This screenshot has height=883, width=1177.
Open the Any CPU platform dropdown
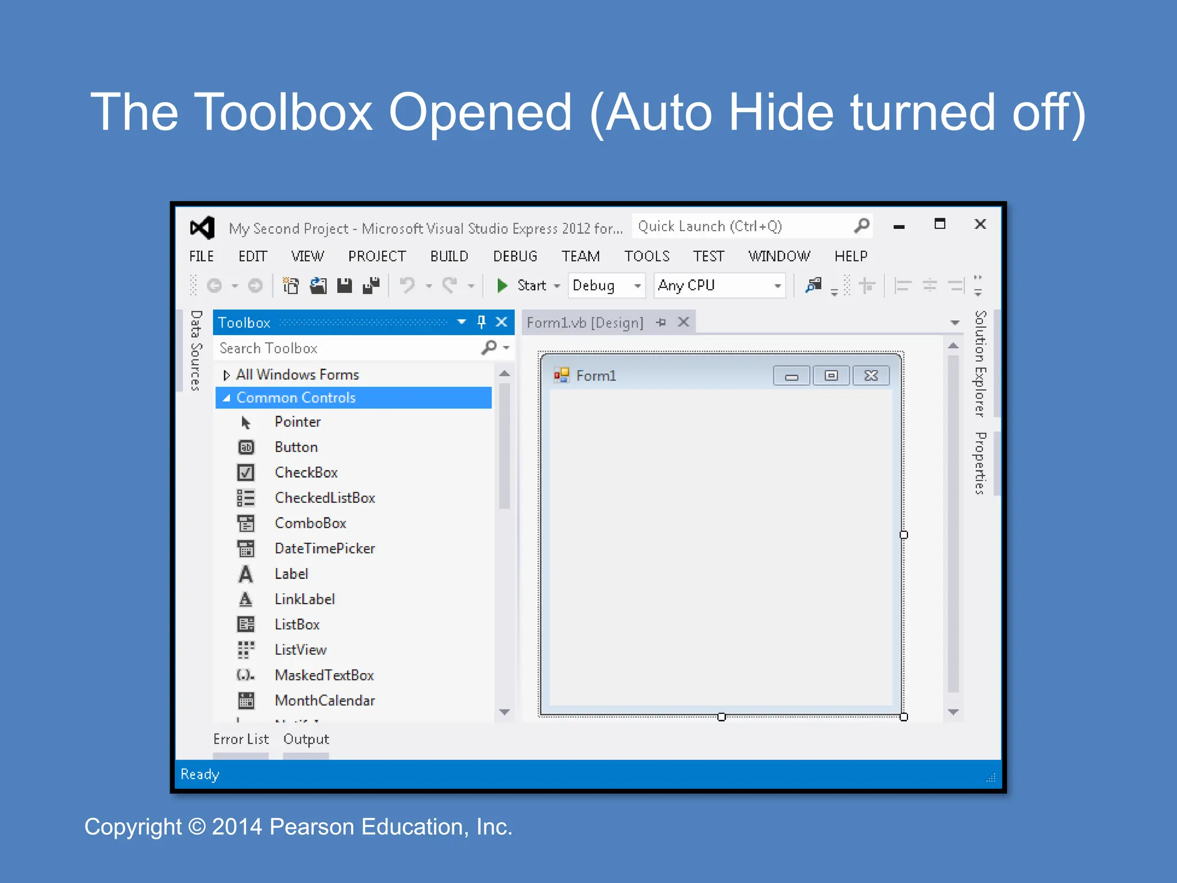[777, 286]
